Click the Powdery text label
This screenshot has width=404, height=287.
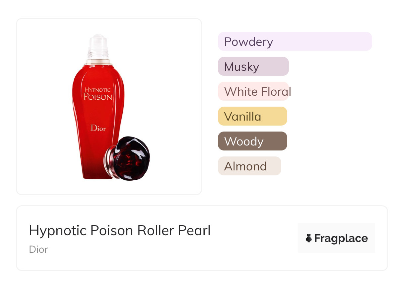point(248,42)
